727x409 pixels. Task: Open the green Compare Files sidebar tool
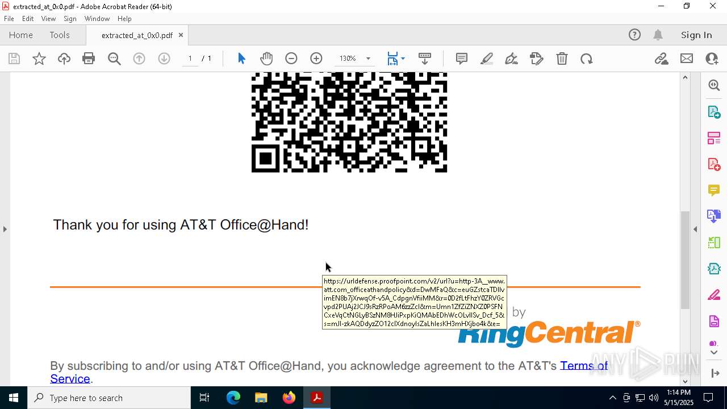(x=714, y=243)
